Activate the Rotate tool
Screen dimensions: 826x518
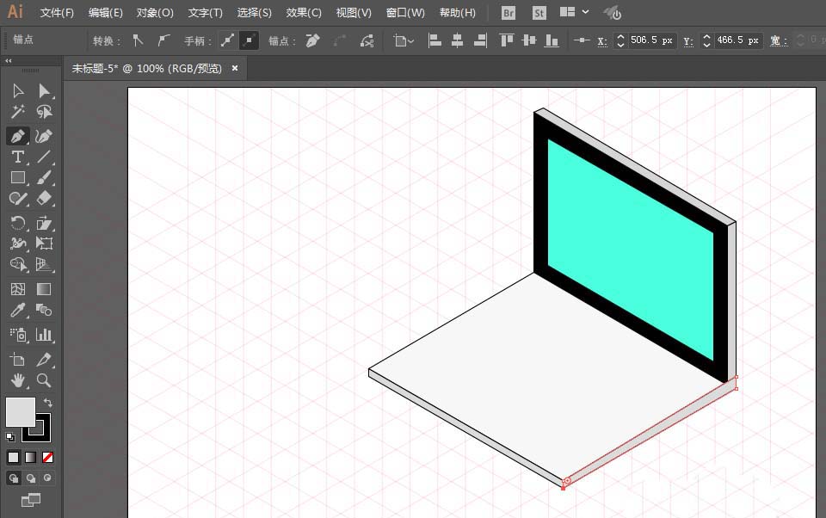pyautogui.click(x=18, y=223)
